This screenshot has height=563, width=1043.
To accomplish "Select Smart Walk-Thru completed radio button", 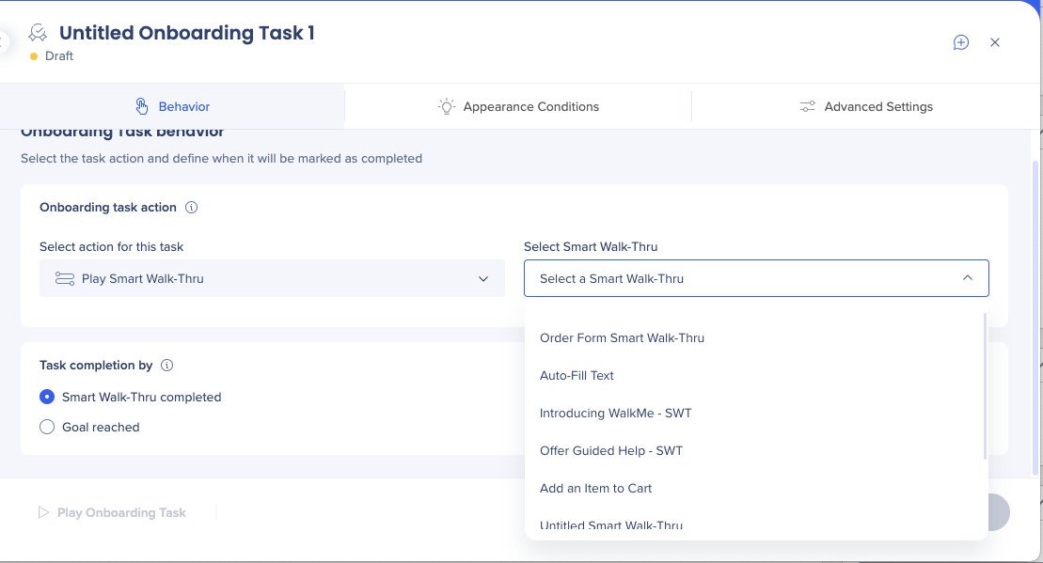I will tap(47, 397).
